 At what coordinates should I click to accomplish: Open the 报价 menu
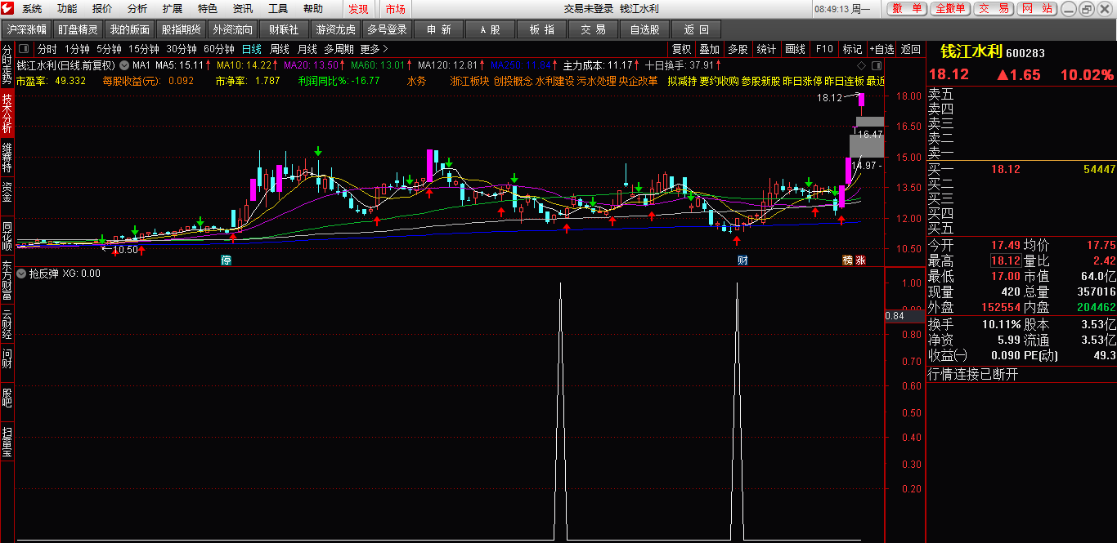[102, 9]
